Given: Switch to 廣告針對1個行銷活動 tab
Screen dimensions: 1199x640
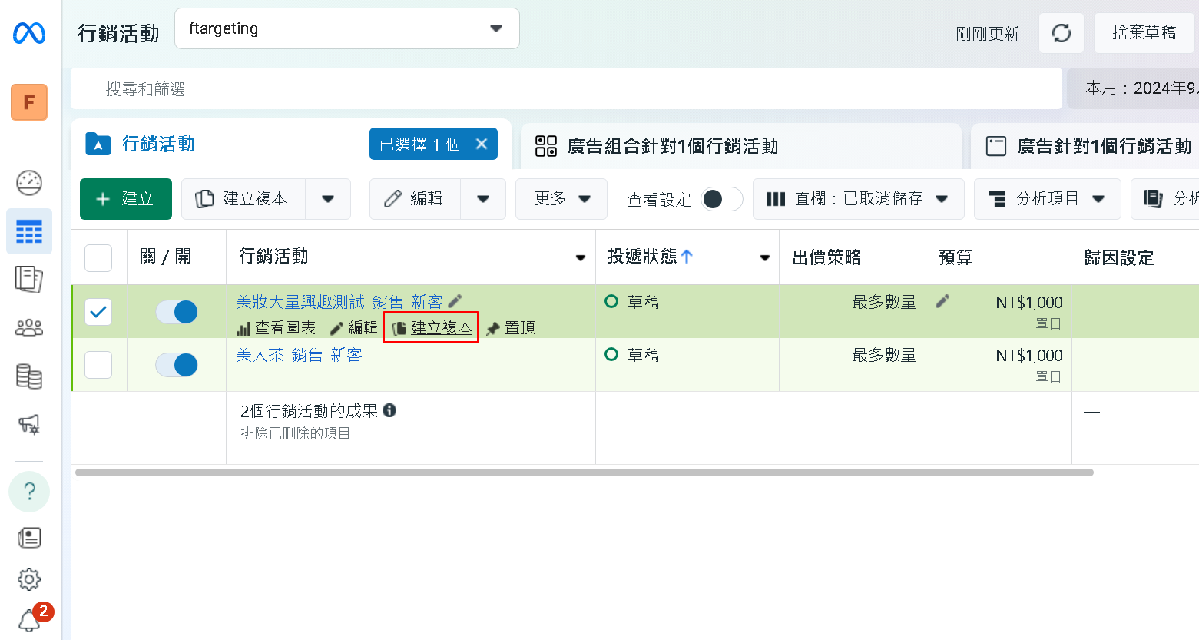Looking at the screenshot, I should pos(1085,146).
